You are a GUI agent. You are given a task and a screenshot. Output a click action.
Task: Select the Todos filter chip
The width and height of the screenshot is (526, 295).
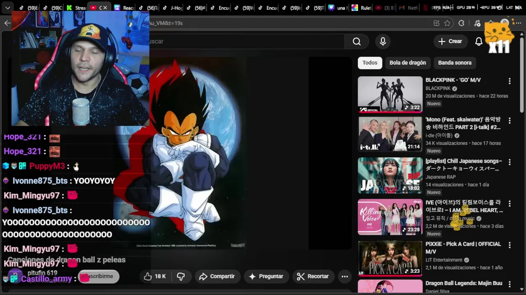pos(370,63)
